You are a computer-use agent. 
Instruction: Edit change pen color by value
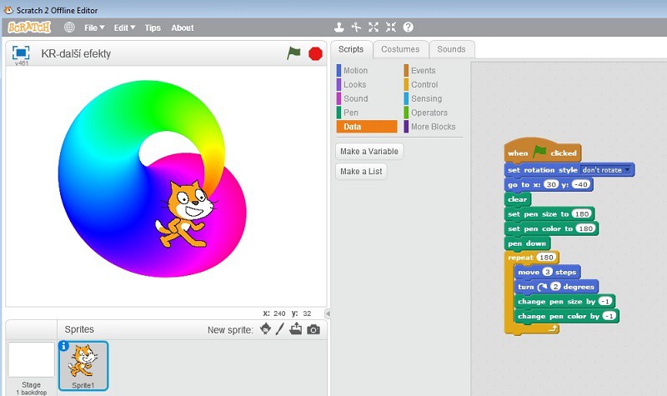point(609,316)
